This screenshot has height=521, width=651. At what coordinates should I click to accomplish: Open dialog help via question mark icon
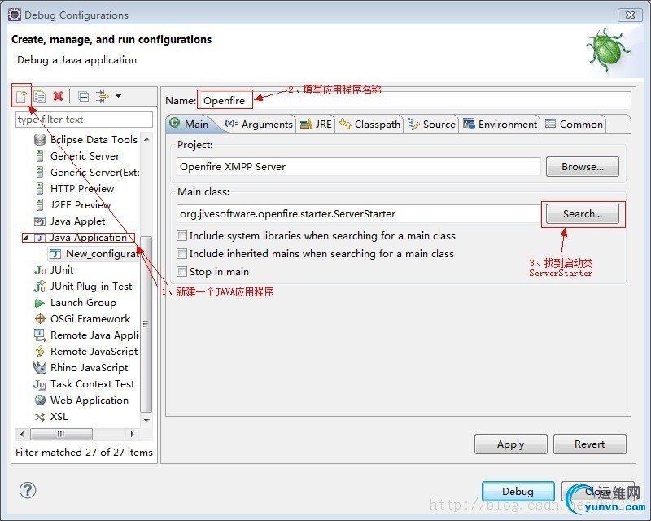(28, 490)
